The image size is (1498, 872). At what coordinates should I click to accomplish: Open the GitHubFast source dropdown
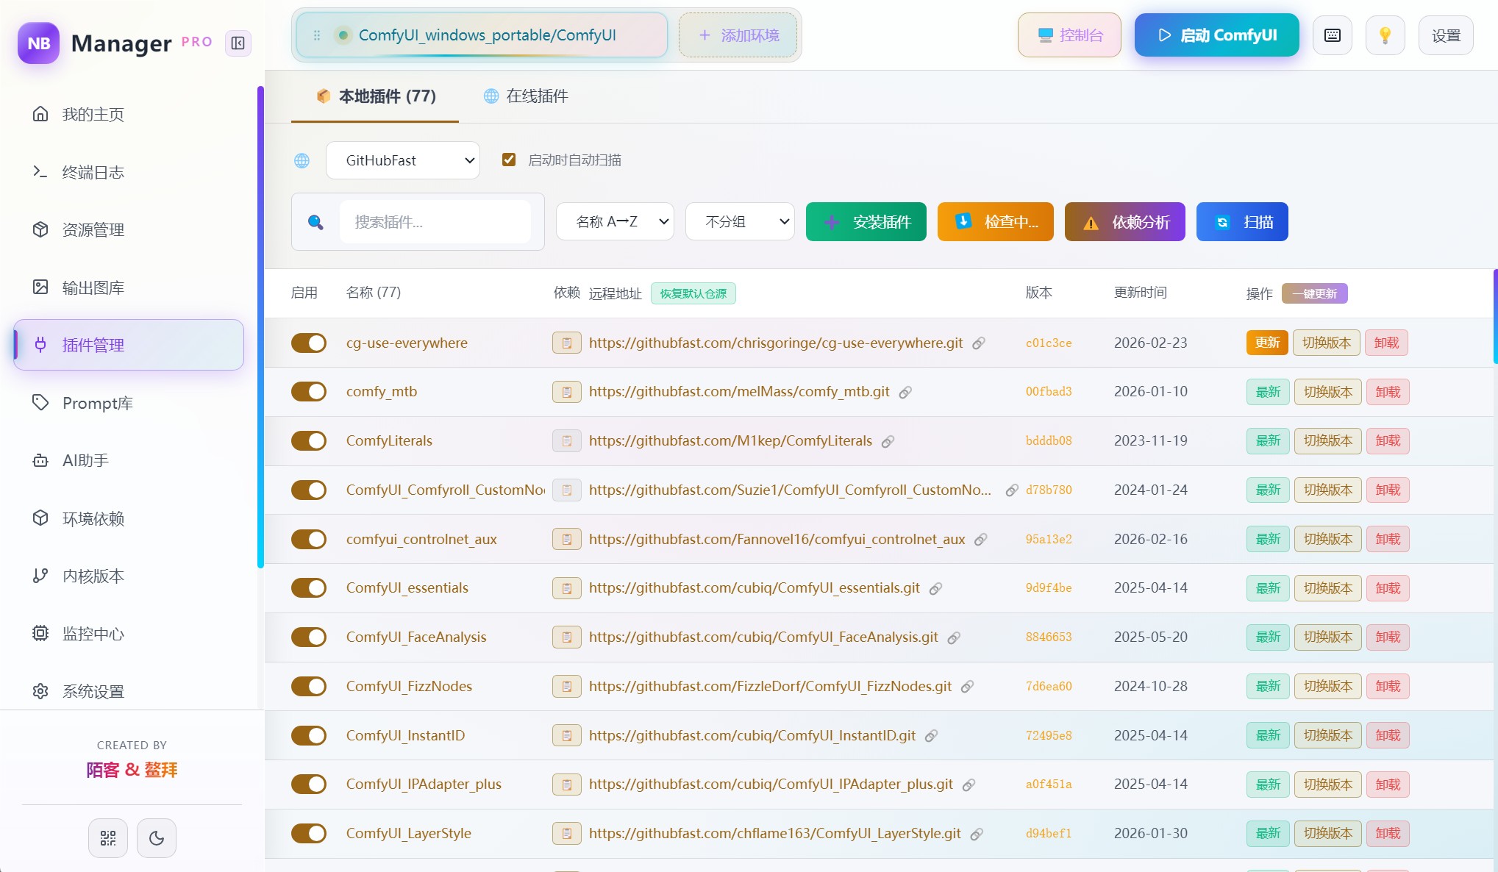pyautogui.click(x=402, y=160)
